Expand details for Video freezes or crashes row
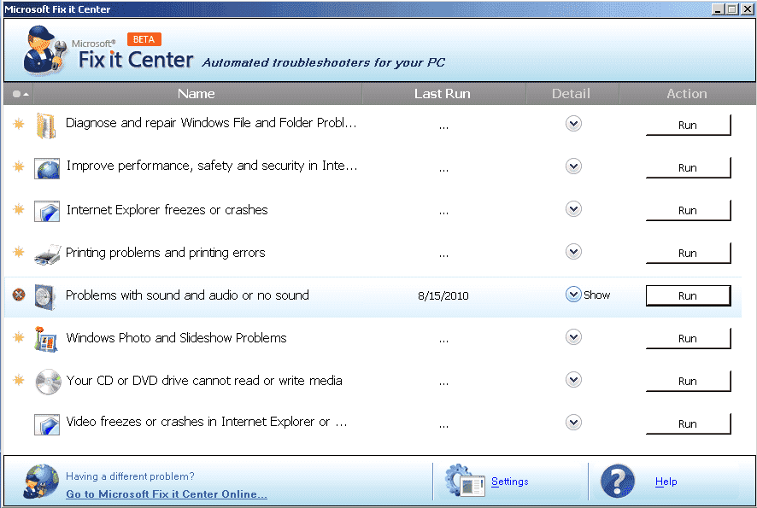757x508 pixels. coord(573,422)
